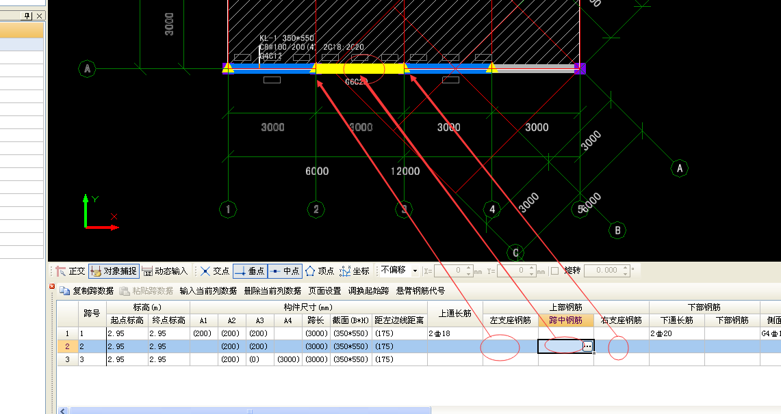Select the 上通长筋 column header
The width and height of the screenshot is (781, 414).
(x=455, y=314)
